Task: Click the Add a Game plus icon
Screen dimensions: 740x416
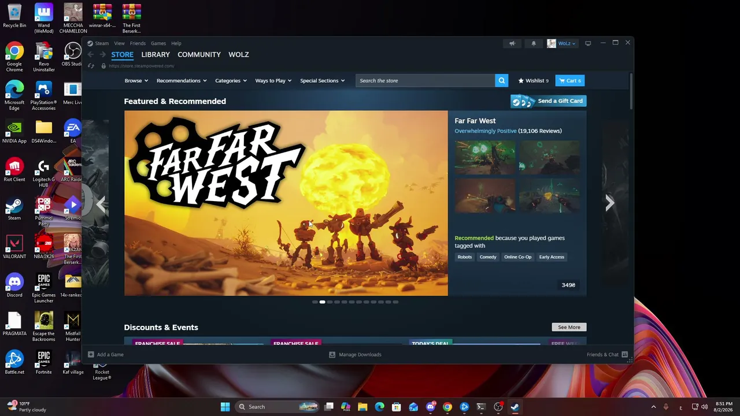Action: click(91, 355)
